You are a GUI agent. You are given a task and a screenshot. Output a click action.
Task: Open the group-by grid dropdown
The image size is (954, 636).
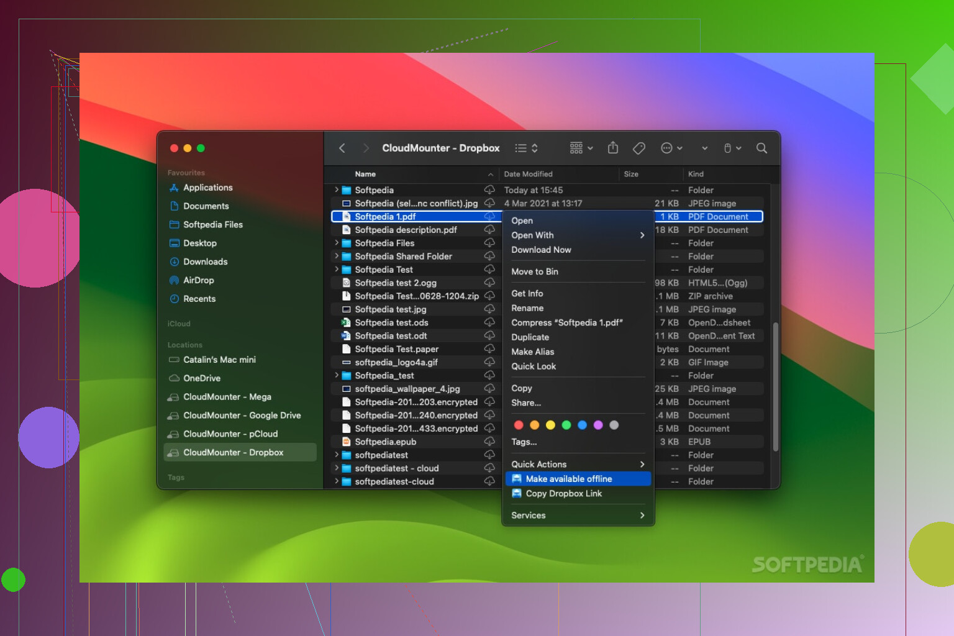point(581,148)
